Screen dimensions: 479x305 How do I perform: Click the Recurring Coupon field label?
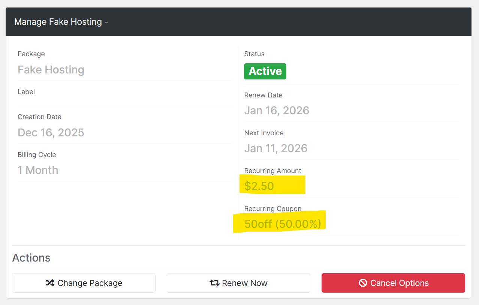[273, 209]
